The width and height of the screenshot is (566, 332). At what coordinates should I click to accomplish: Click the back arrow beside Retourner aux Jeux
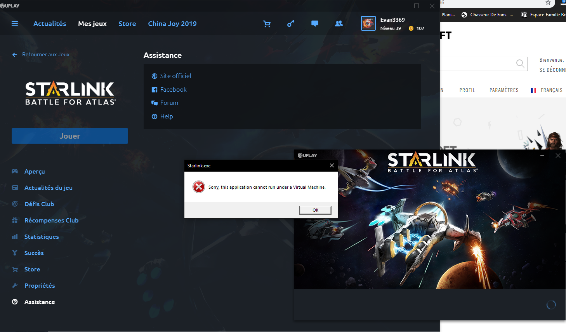click(15, 55)
